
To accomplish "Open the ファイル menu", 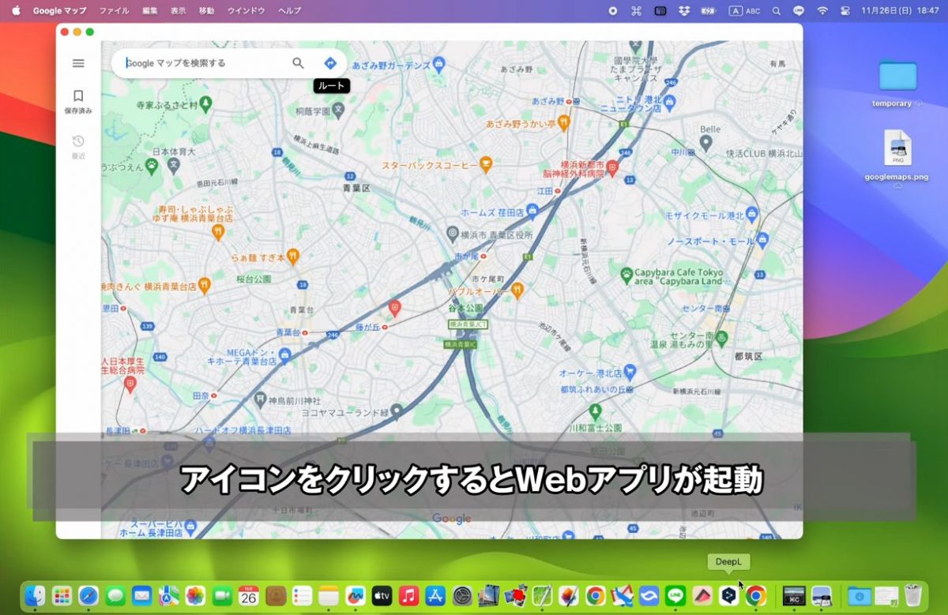I will tap(114, 11).
